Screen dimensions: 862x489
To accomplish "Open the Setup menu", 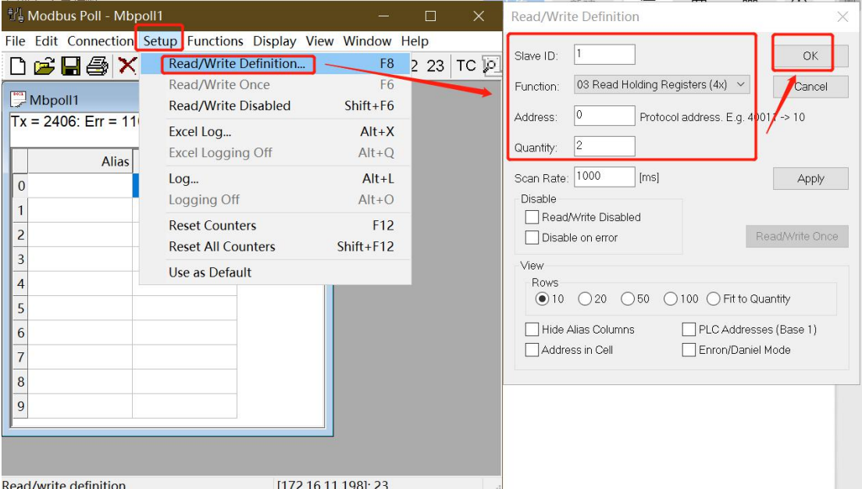I will point(160,41).
